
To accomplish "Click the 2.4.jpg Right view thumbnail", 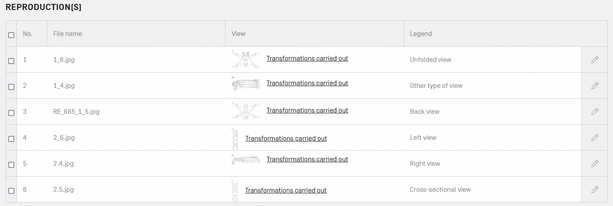I will (x=246, y=161).
